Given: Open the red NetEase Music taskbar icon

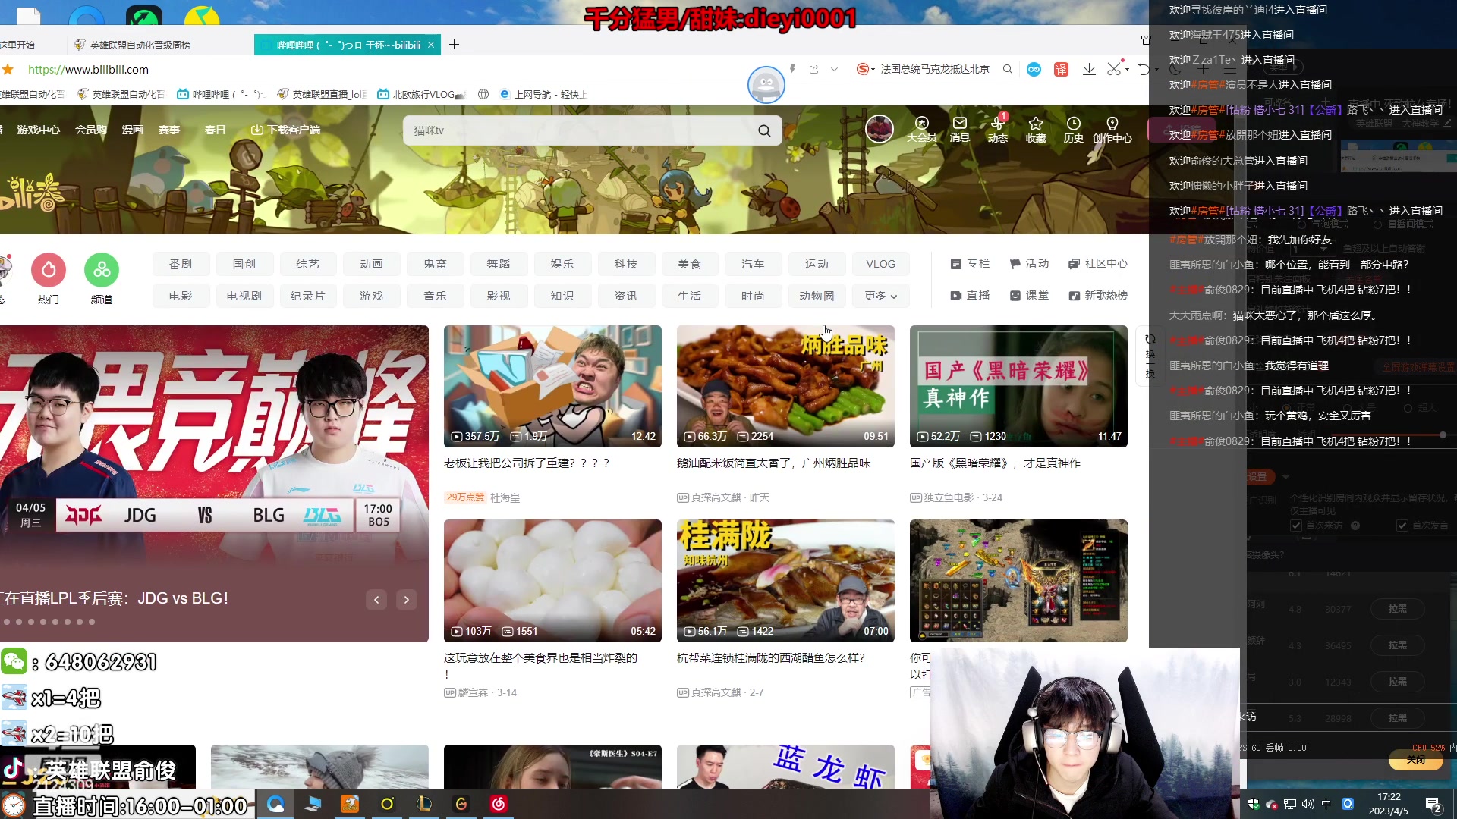Looking at the screenshot, I should (499, 804).
